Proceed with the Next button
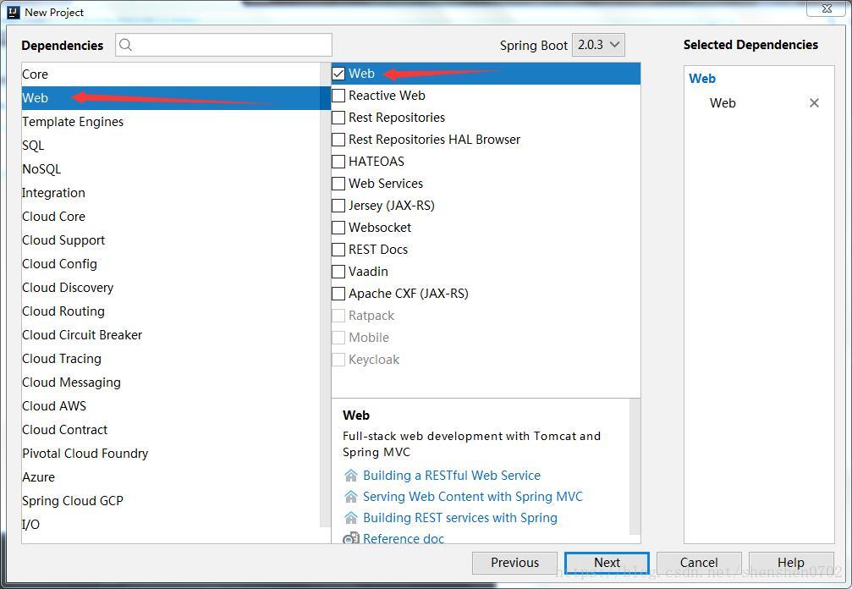Viewport: 852px width, 589px height. click(607, 563)
